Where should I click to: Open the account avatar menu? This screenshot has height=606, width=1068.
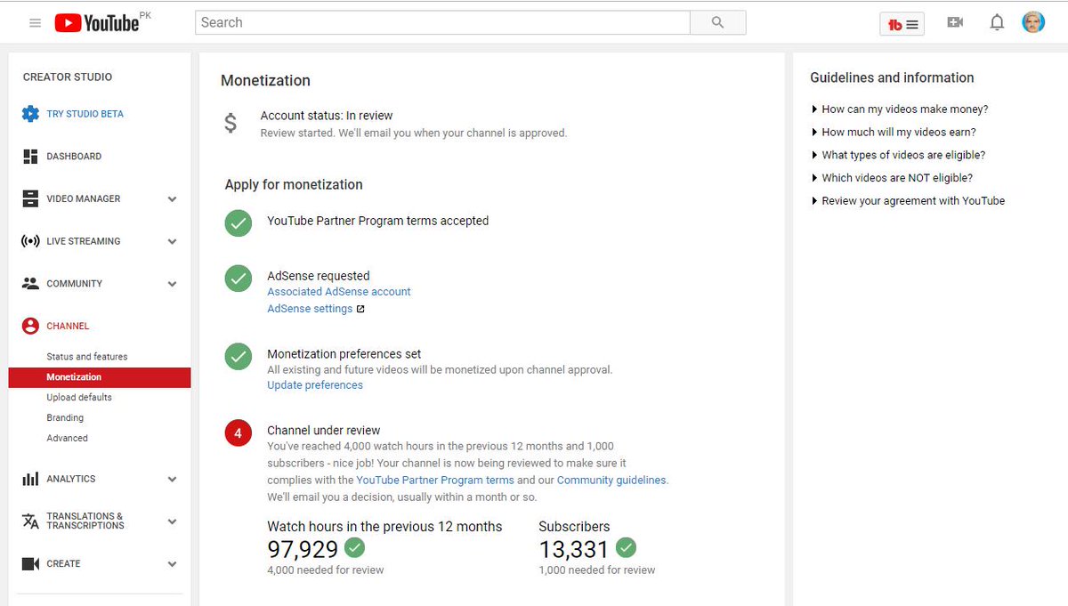[x=1033, y=22]
